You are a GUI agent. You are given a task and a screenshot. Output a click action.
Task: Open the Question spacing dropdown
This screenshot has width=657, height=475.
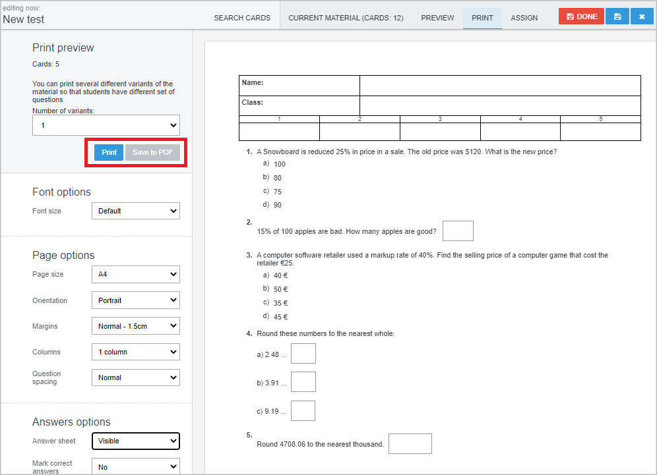pyautogui.click(x=136, y=377)
